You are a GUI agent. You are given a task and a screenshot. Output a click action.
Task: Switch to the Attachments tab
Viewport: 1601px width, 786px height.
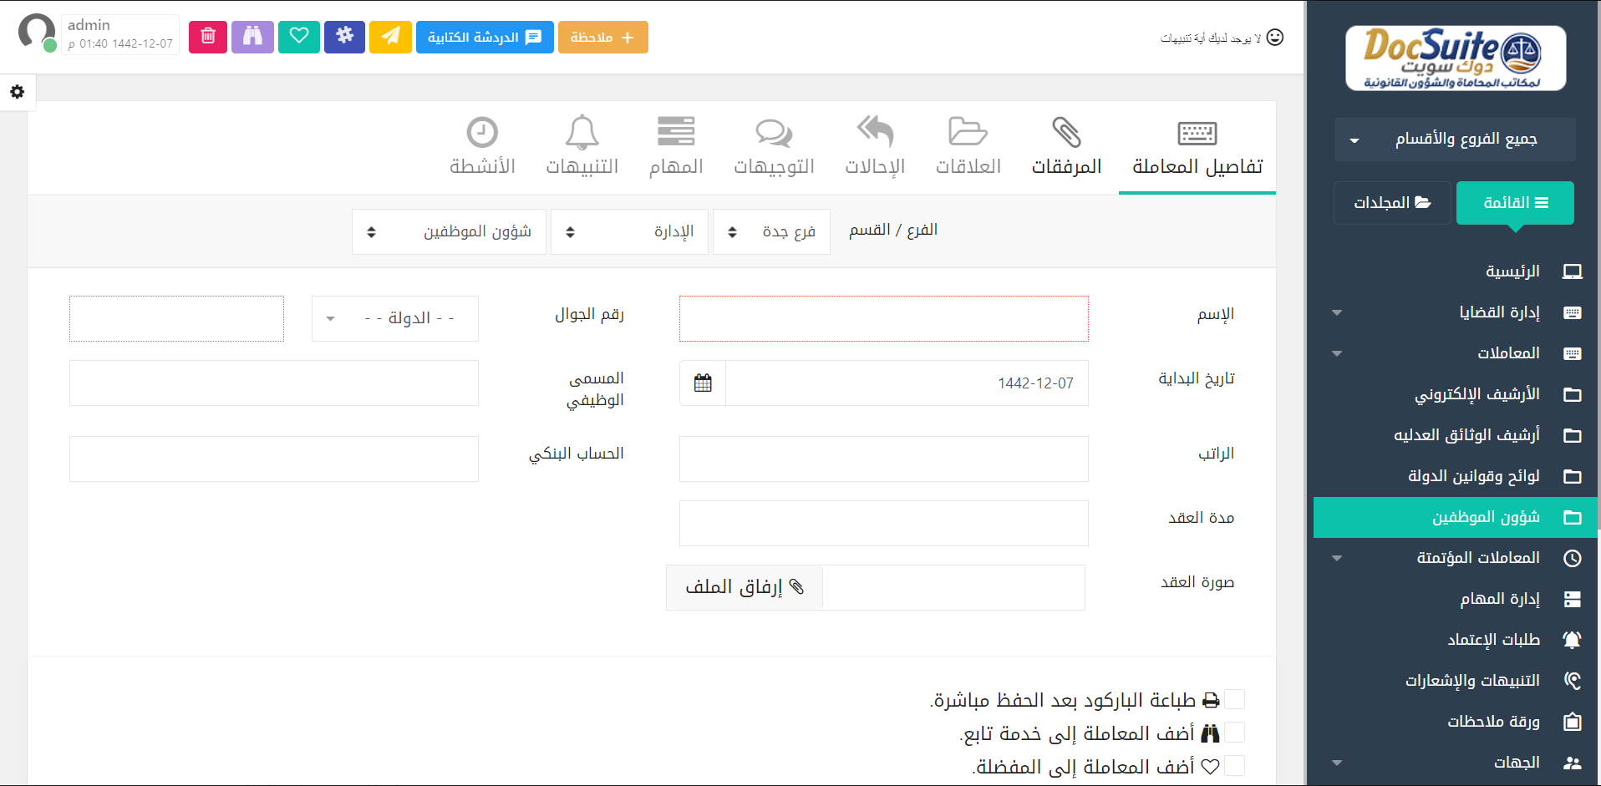click(x=1066, y=147)
